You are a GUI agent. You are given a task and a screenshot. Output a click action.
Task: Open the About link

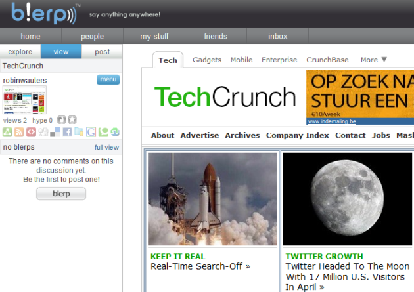pos(163,135)
